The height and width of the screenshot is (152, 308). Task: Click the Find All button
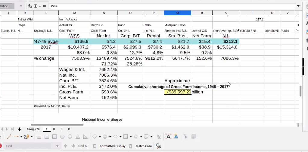pyautogui.click(x=83, y=146)
